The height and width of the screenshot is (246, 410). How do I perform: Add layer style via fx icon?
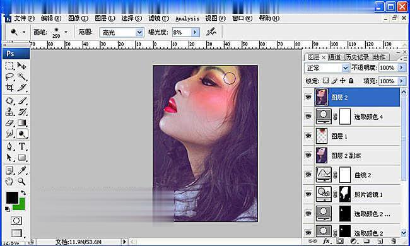tap(326, 241)
